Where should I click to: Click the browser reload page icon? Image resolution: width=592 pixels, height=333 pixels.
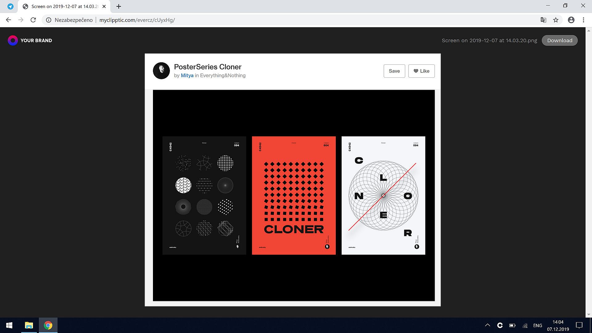click(x=33, y=20)
